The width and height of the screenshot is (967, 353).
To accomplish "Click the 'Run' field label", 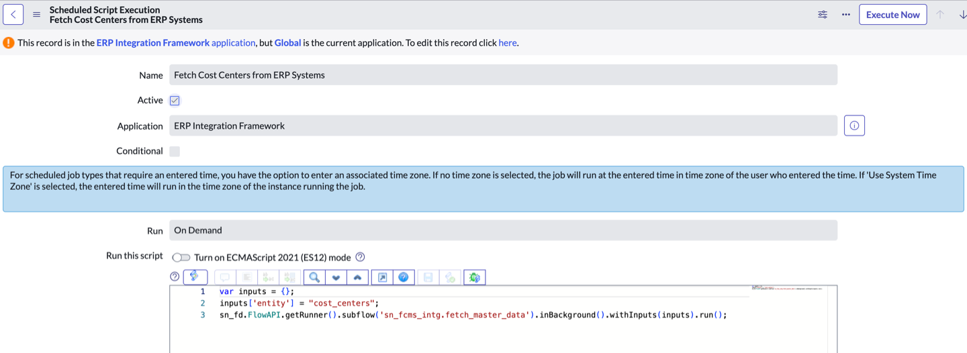I will 155,231.
